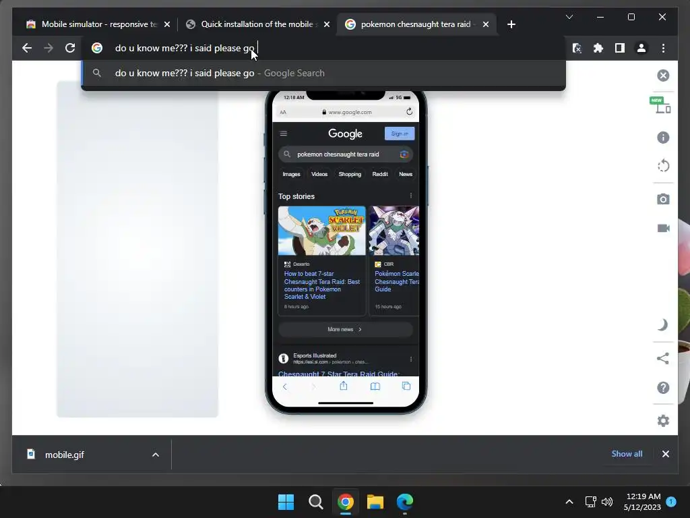Open Microsoft Edge from taskbar
The image size is (690, 518).
(x=405, y=502)
